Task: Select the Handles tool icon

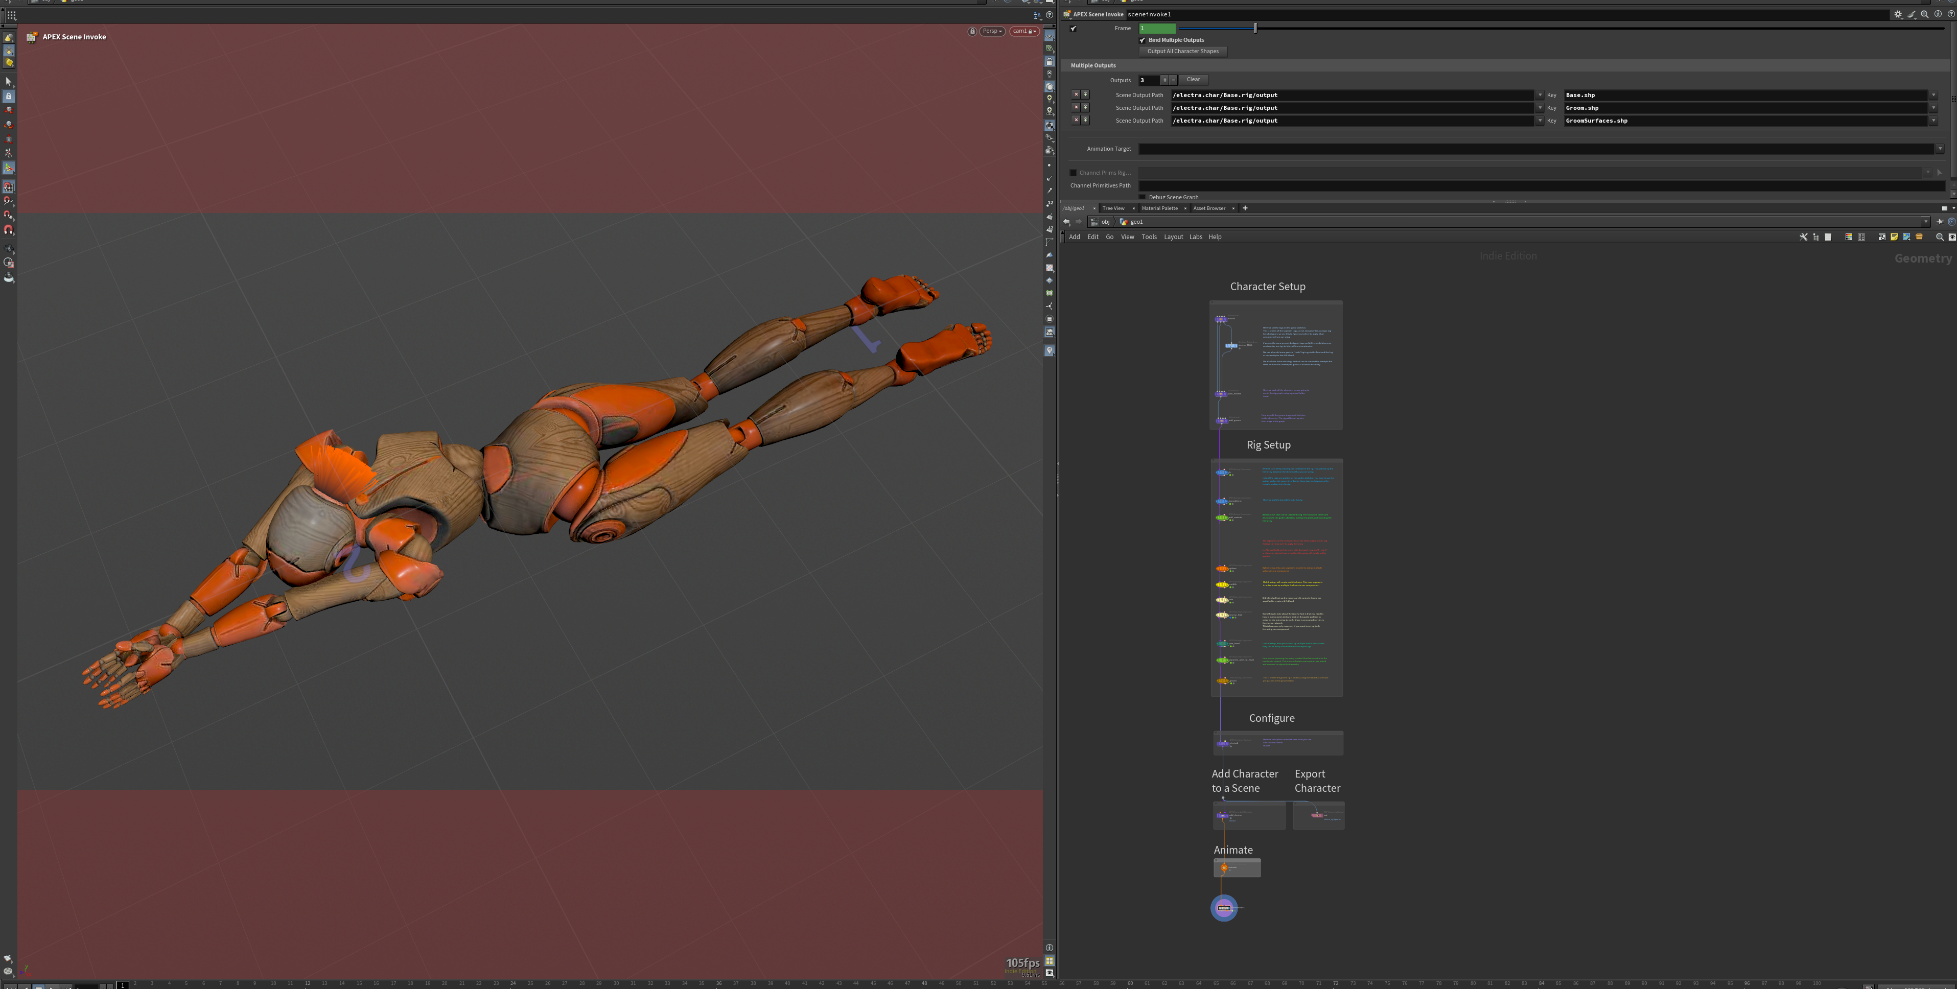Action: pyautogui.click(x=8, y=168)
